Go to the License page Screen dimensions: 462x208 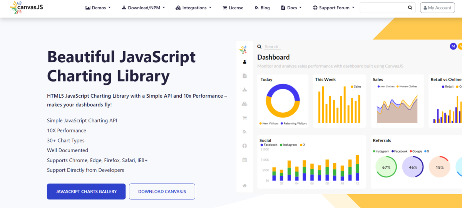(x=233, y=8)
